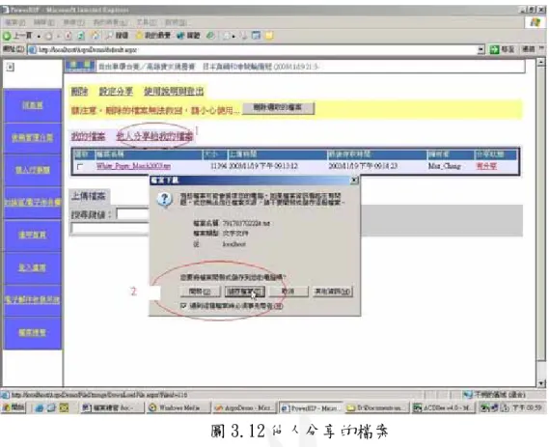This screenshot has width=549, height=447.
Task: Click the Search magnifier toolbar button
Action: click(x=118, y=36)
